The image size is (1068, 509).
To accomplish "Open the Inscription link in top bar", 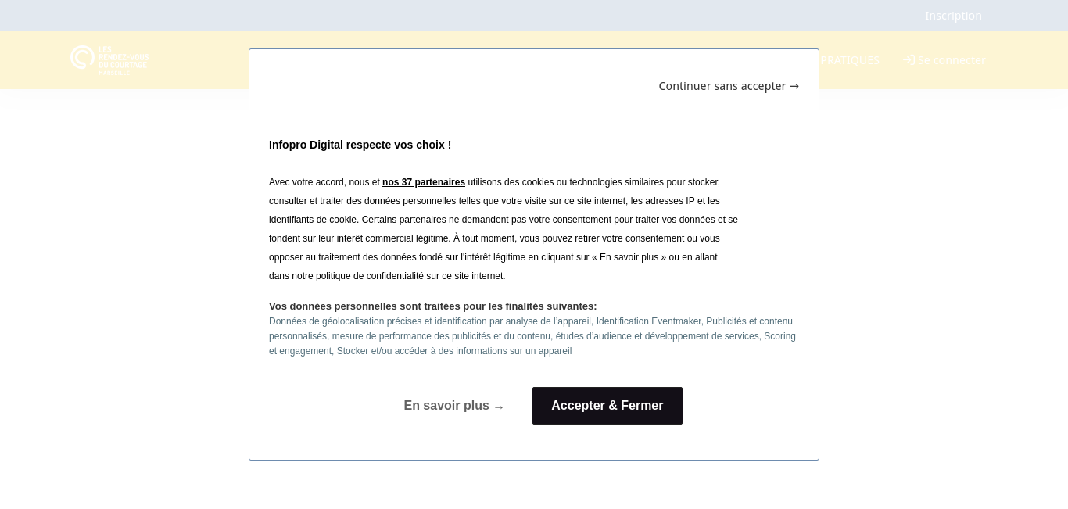I will coord(953,16).
